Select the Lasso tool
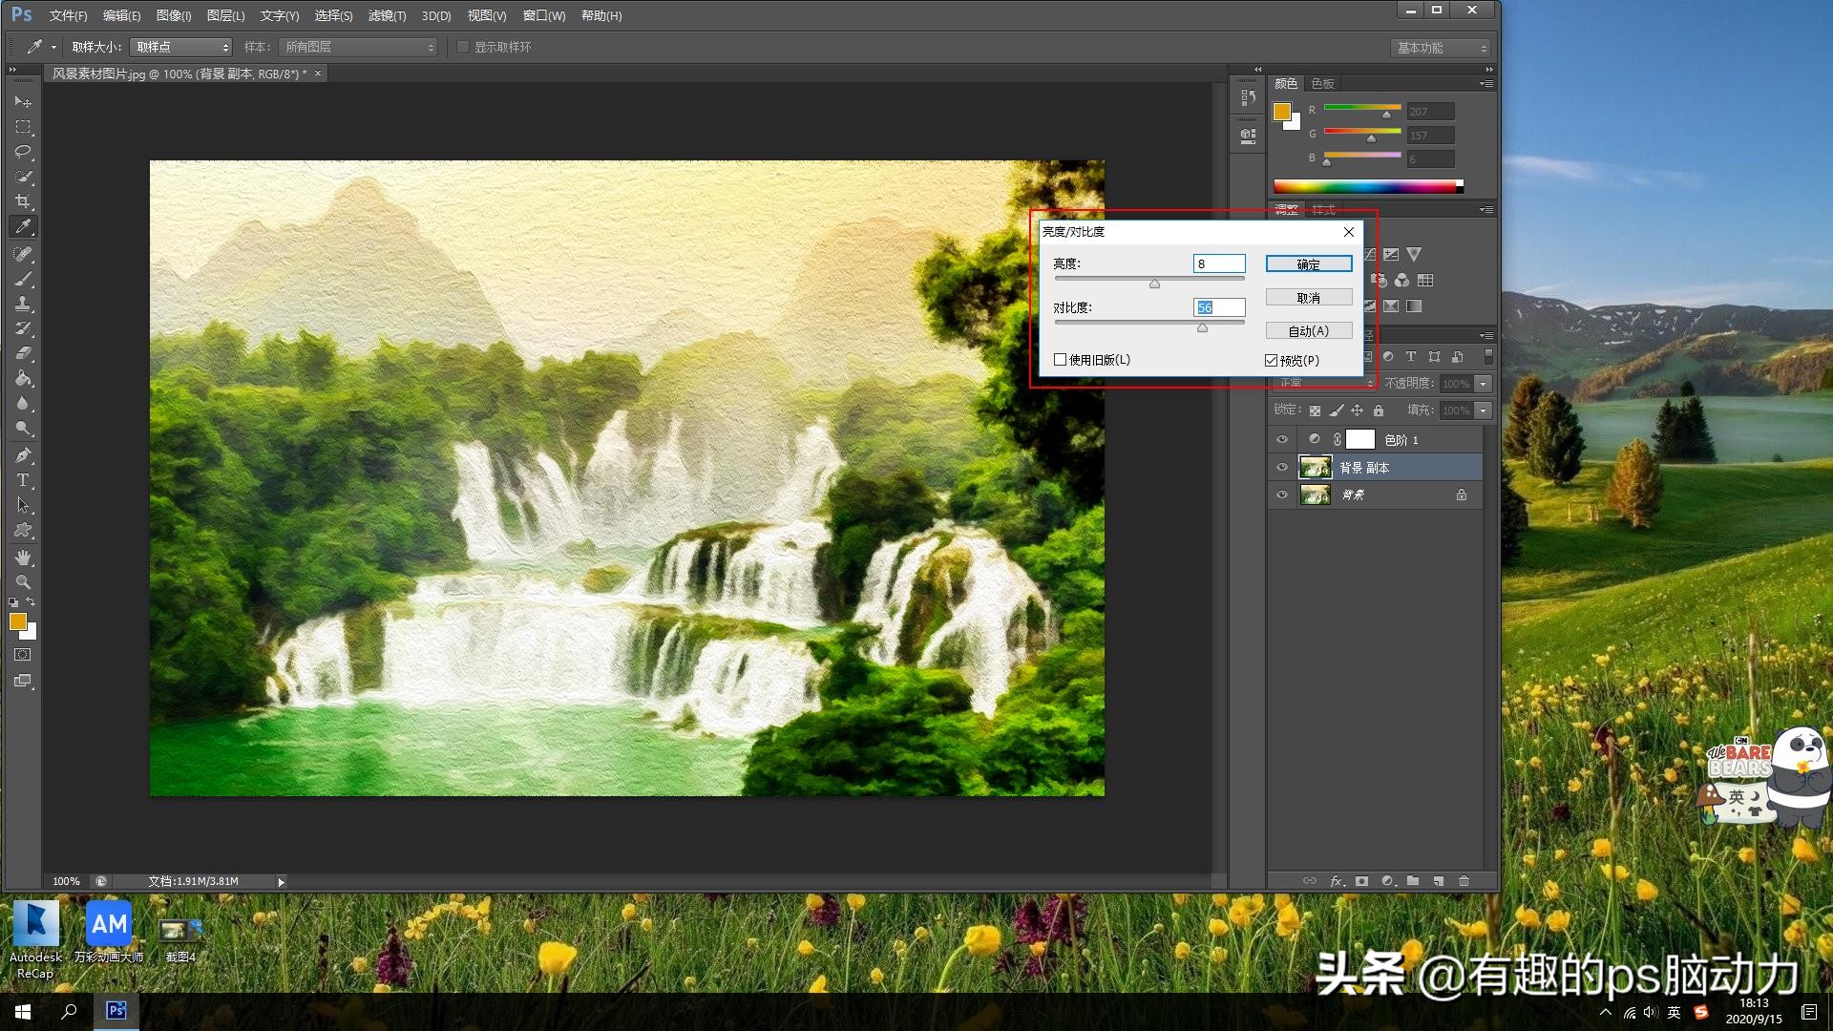Screen dimensions: 1833x1031 pyautogui.click(x=23, y=152)
